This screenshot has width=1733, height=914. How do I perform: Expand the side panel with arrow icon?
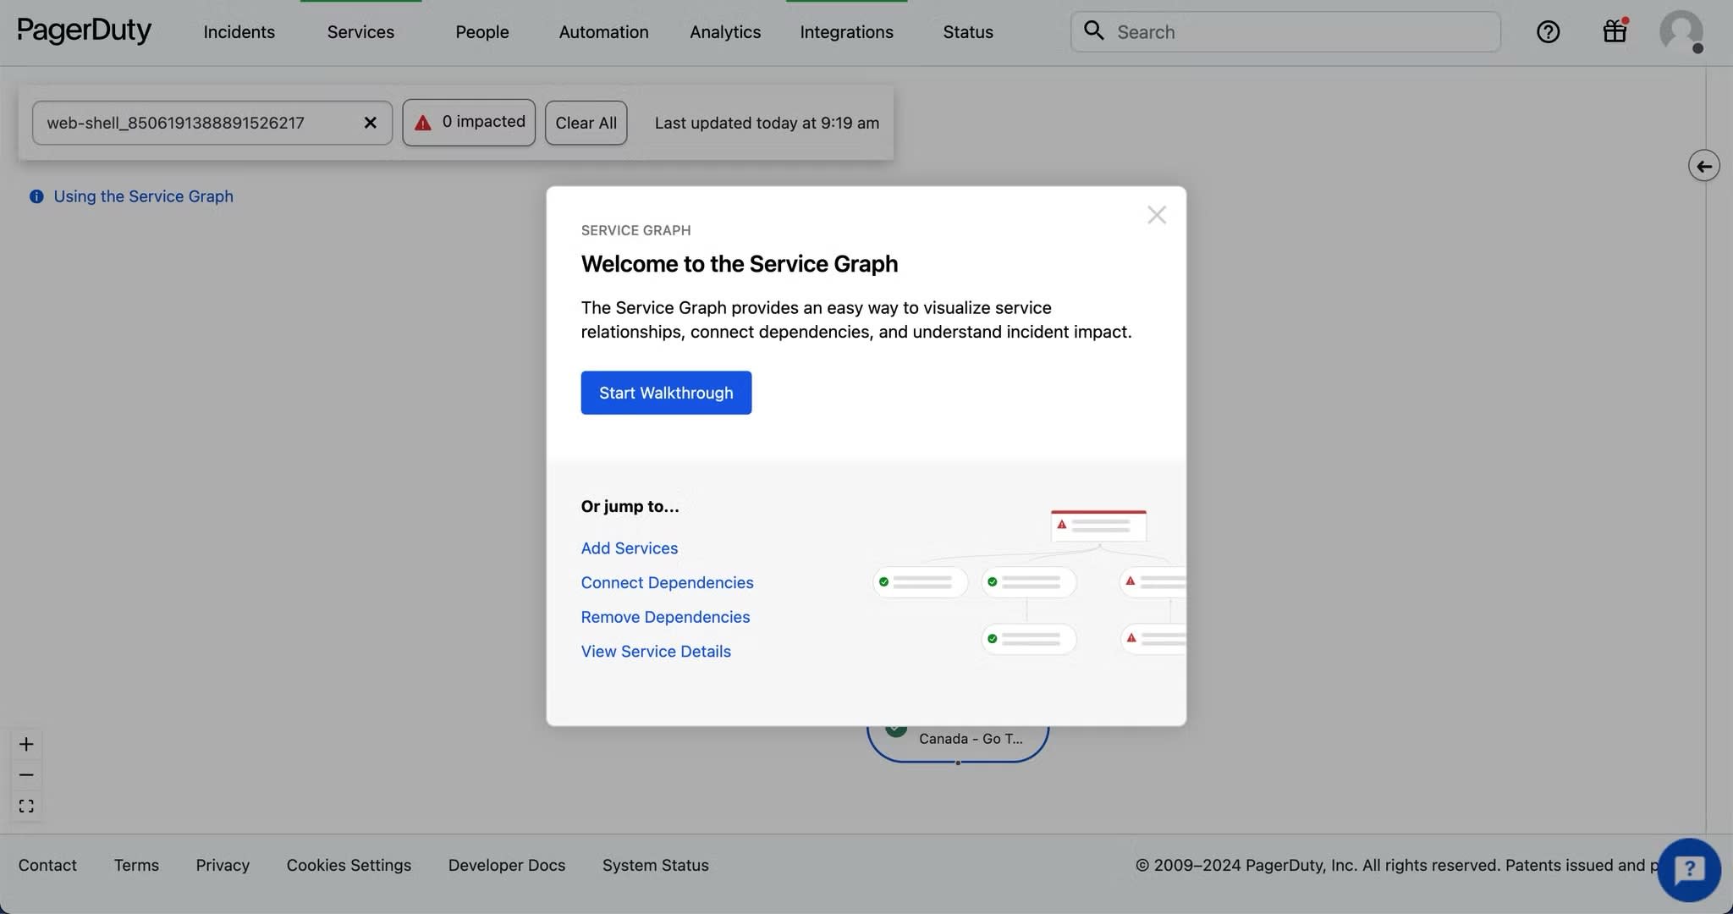1703,166
